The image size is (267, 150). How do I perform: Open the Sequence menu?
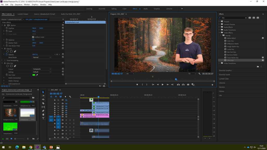pyautogui.click(x=19, y=5)
